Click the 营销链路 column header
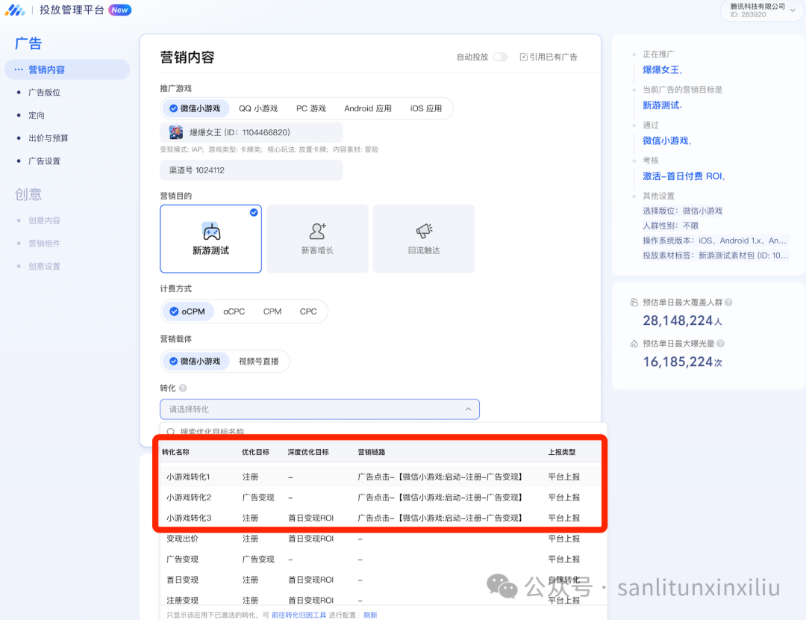Image resolution: width=806 pixels, height=620 pixels. coord(372,452)
